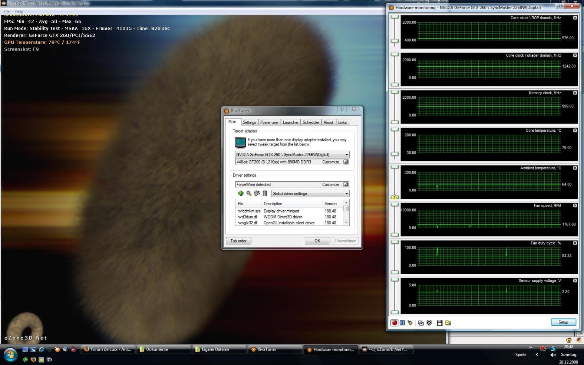
Task: Switch to the Settings tab in RivaTuner
Action: point(249,122)
